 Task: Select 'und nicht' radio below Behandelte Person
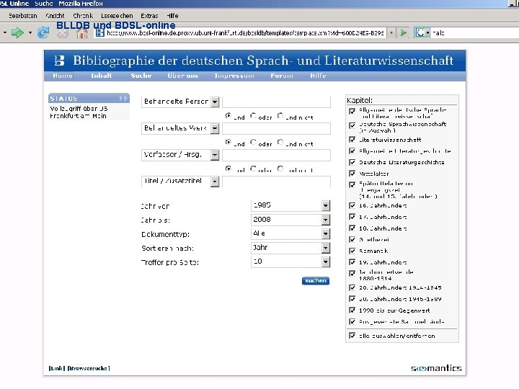280,116
